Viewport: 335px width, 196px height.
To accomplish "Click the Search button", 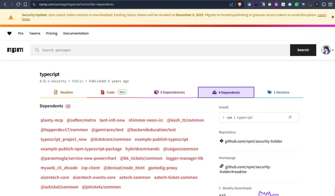I will (x=303, y=50).
